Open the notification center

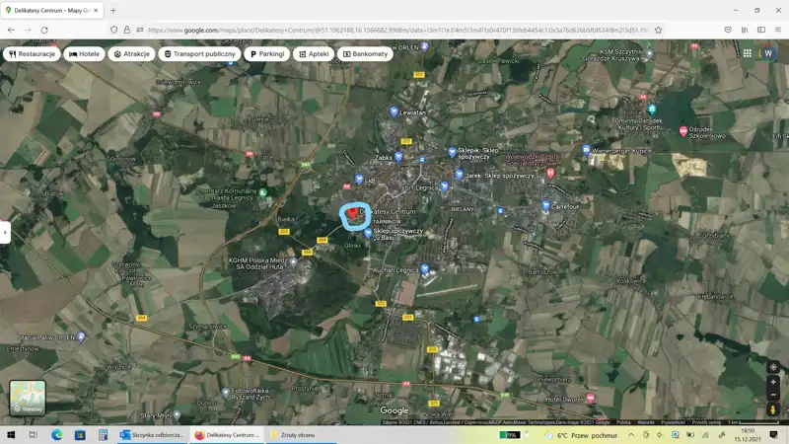[x=774, y=434]
